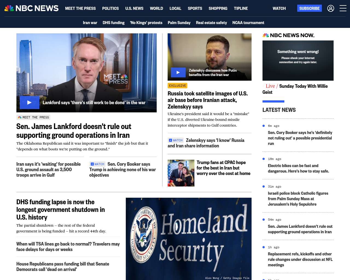This screenshot has width=350, height=280.
Task: Open the NBC News Now live player
Action: (x=298, y=60)
